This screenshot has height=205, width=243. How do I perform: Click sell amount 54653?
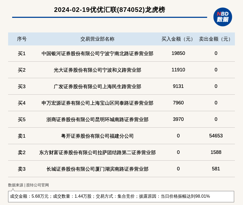(216, 136)
